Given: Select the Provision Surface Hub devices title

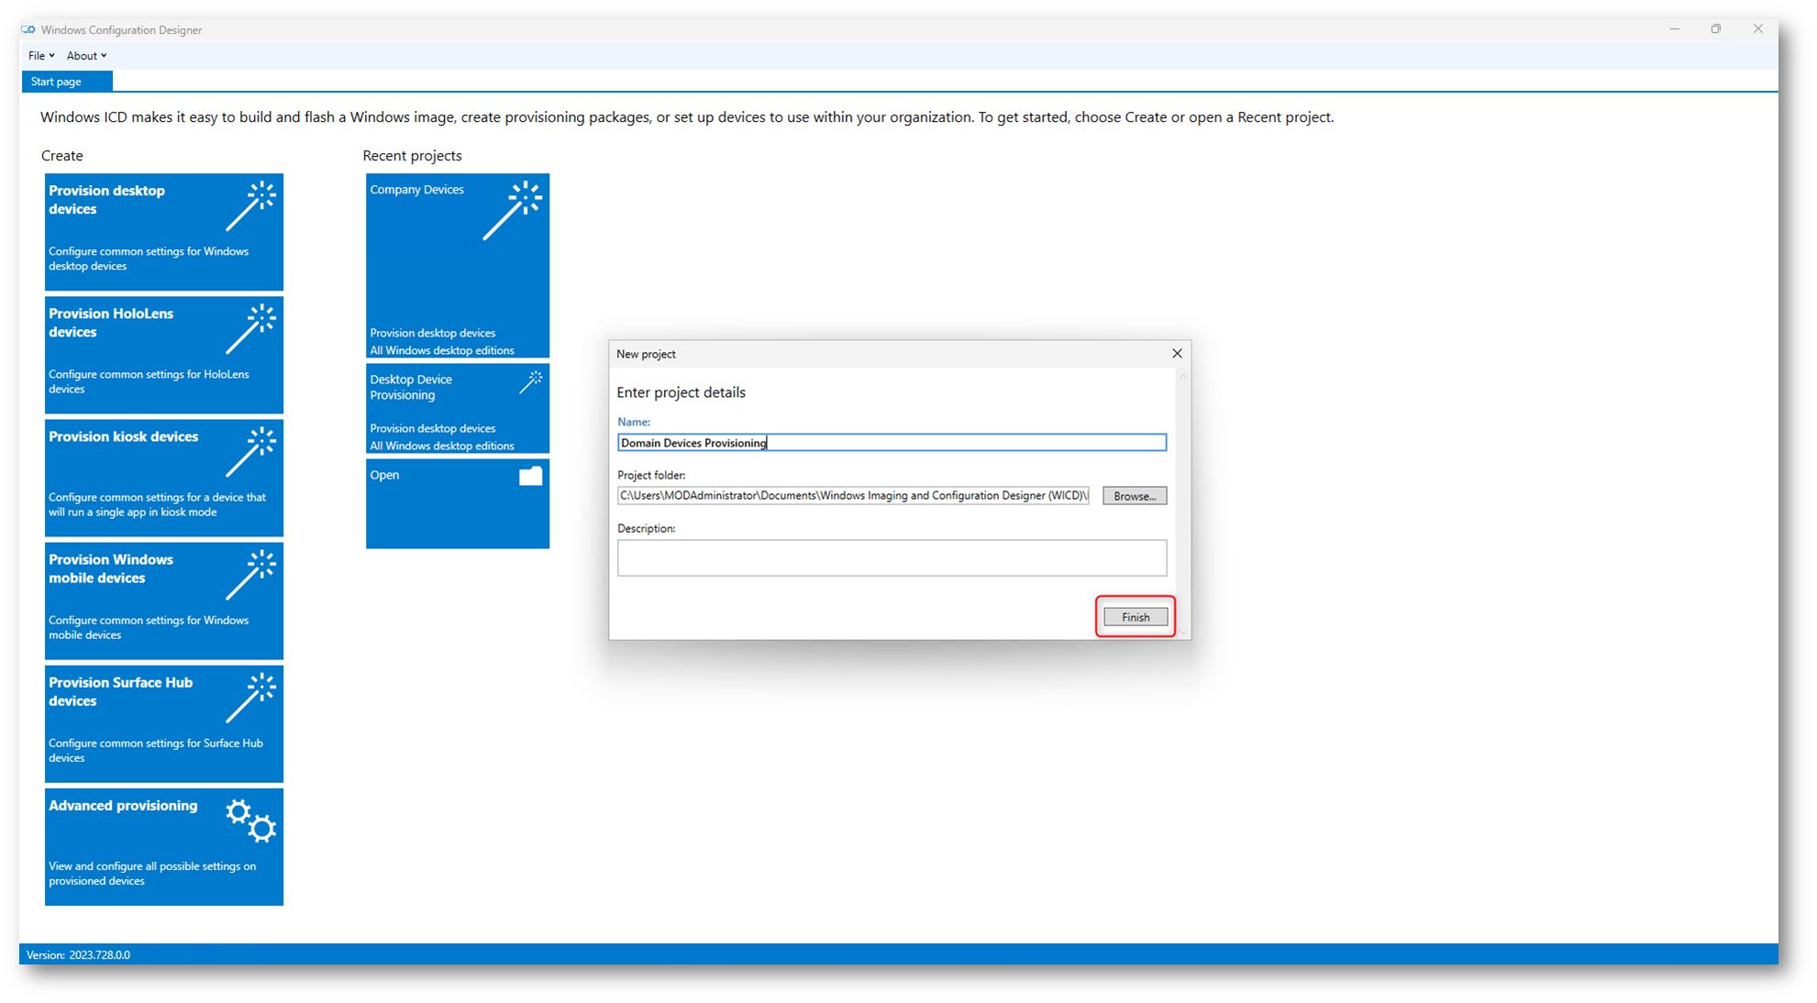Looking at the screenshot, I should 120,691.
